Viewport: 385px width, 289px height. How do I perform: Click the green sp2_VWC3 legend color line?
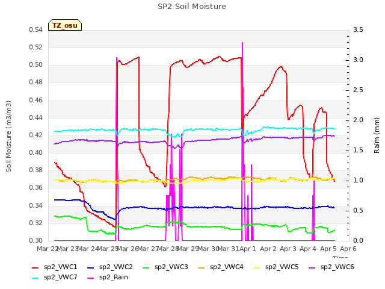[x=146, y=268]
